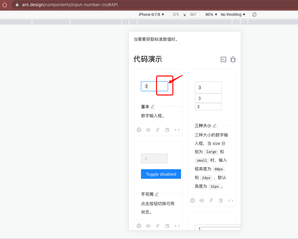Click text 当需要获取标准数值时。
This screenshot has height=239, width=298.
pyautogui.click(x=156, y=39)
